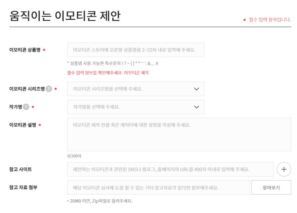The width and height of the screenshot is (297, 213).
Task: Focus the 이모티콘 설명 text area
Action: (x=179, y=134)
